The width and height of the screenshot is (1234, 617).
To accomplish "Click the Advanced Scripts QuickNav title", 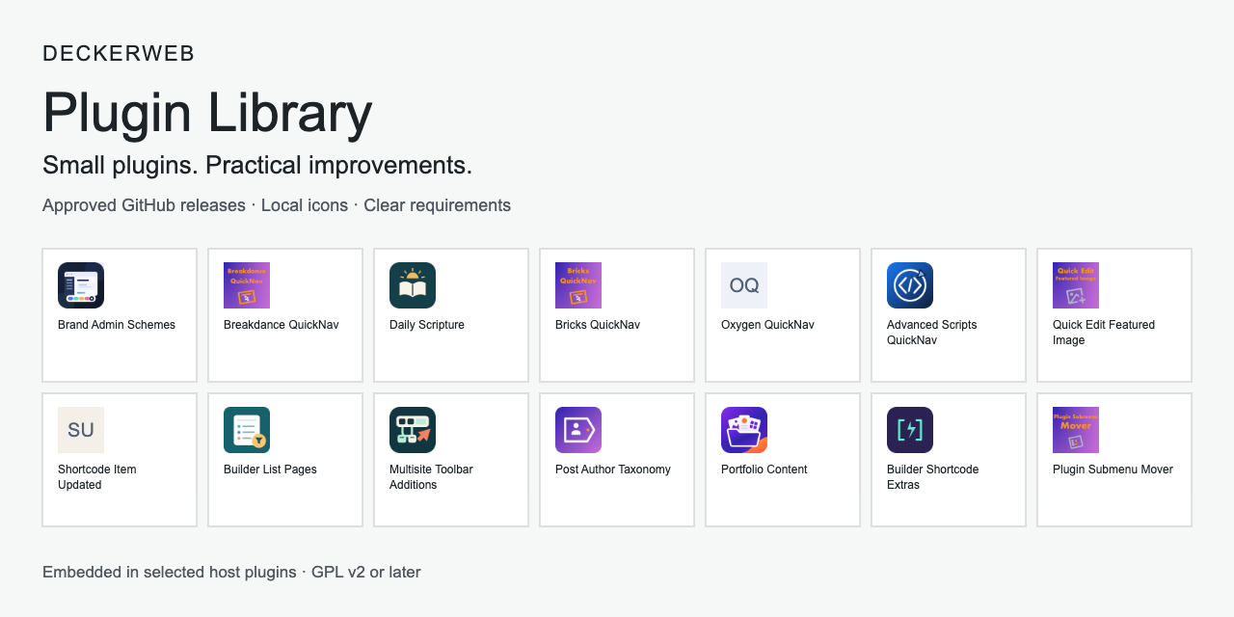I will [932, 333].
